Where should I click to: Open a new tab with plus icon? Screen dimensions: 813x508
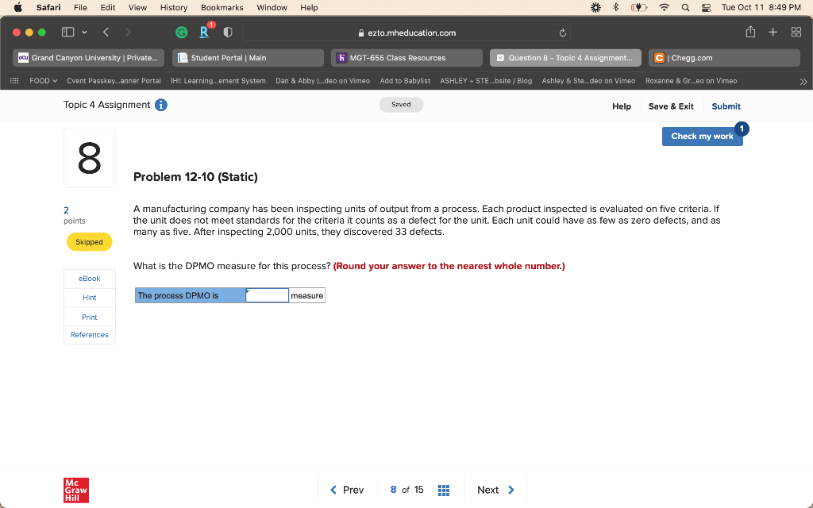point(773,32)
